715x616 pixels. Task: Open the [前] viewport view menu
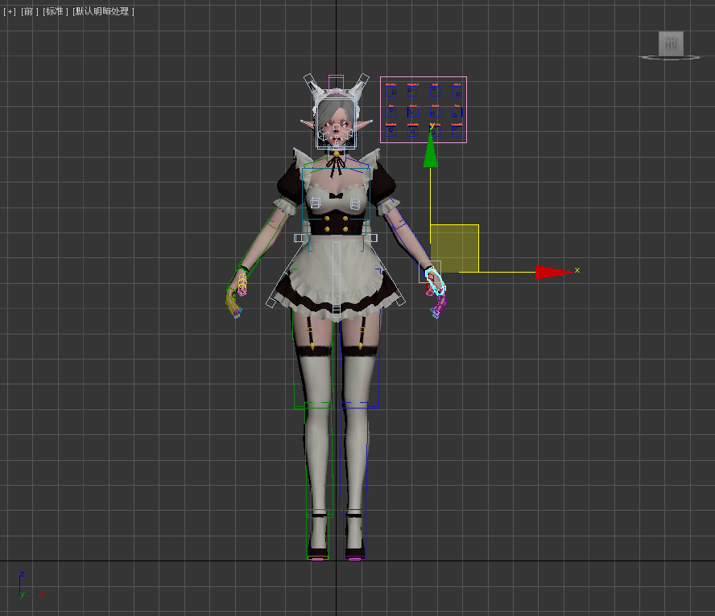click(29, 11)
